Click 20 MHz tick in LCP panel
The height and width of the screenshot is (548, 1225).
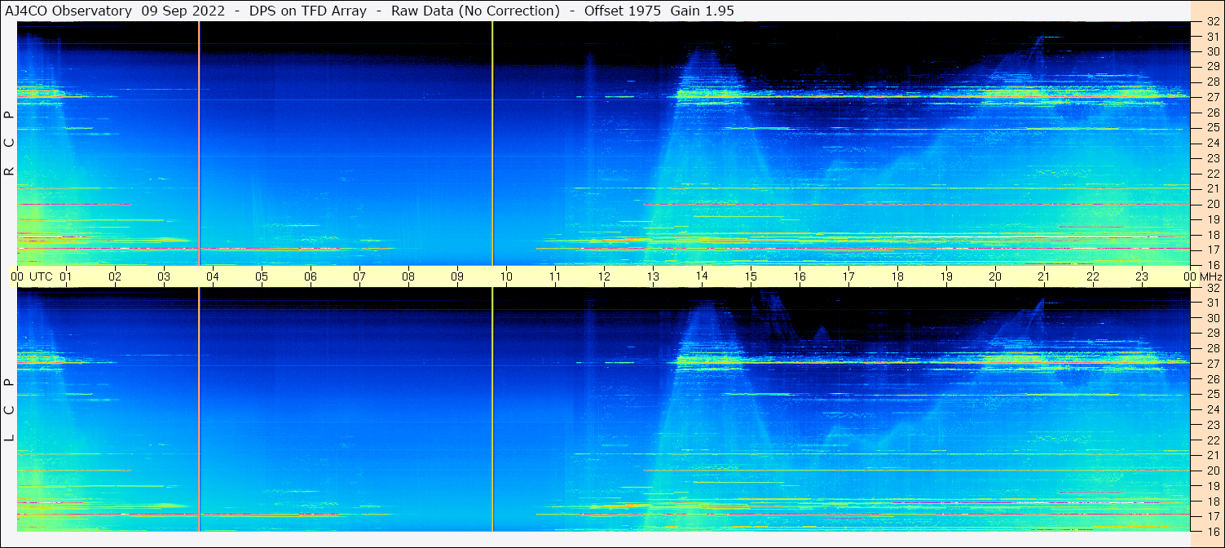[1213, 471]
